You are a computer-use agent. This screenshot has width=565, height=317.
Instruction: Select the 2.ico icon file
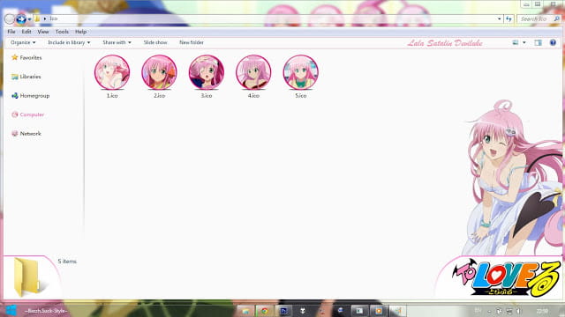(159, 77)
